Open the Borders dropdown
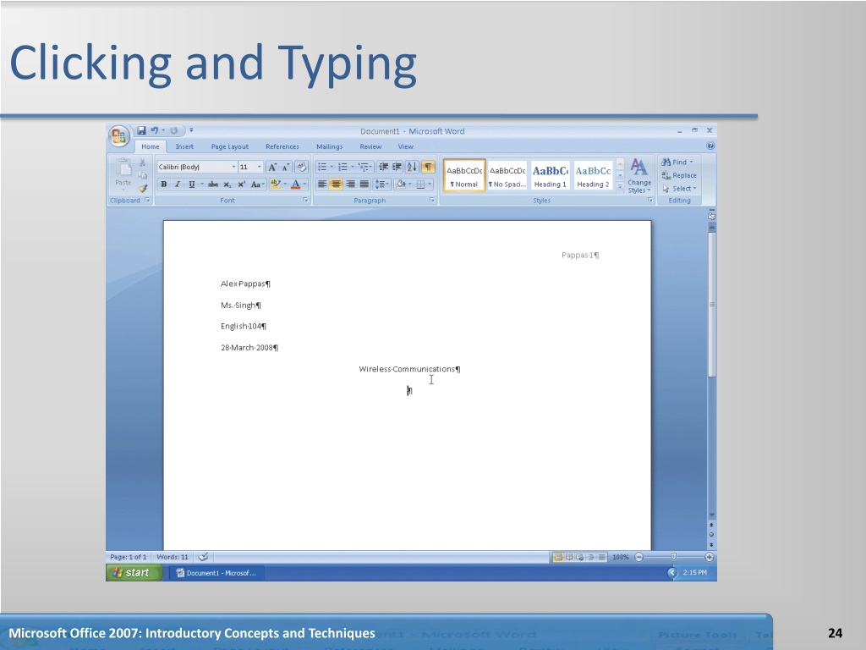The image size is (866, 650). (429, 185)
